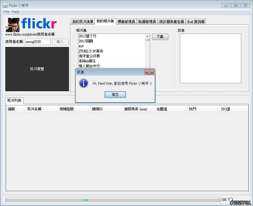Click the blue info icon in dialog
Viewport: 253px width, 206px height.
(x=84, y=83)
